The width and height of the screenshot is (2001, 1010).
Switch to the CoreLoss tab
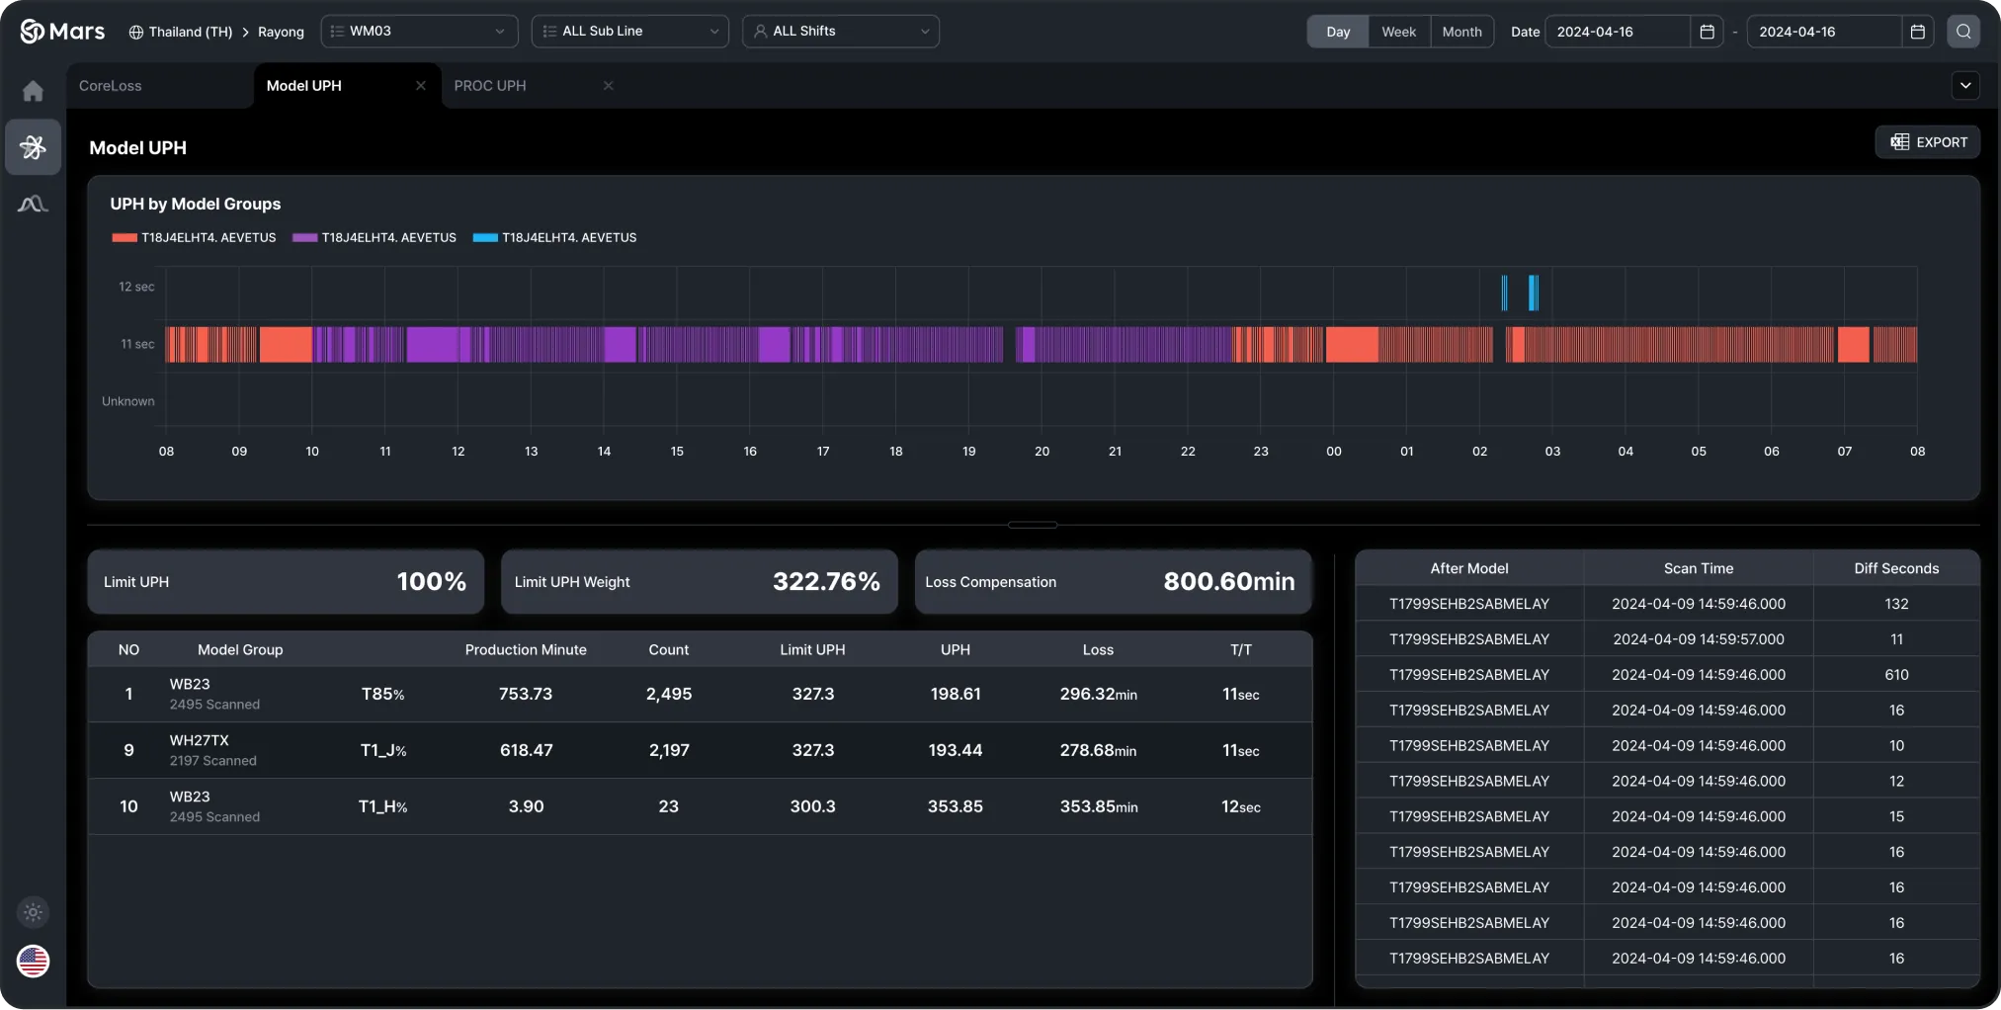coord(111,86)
